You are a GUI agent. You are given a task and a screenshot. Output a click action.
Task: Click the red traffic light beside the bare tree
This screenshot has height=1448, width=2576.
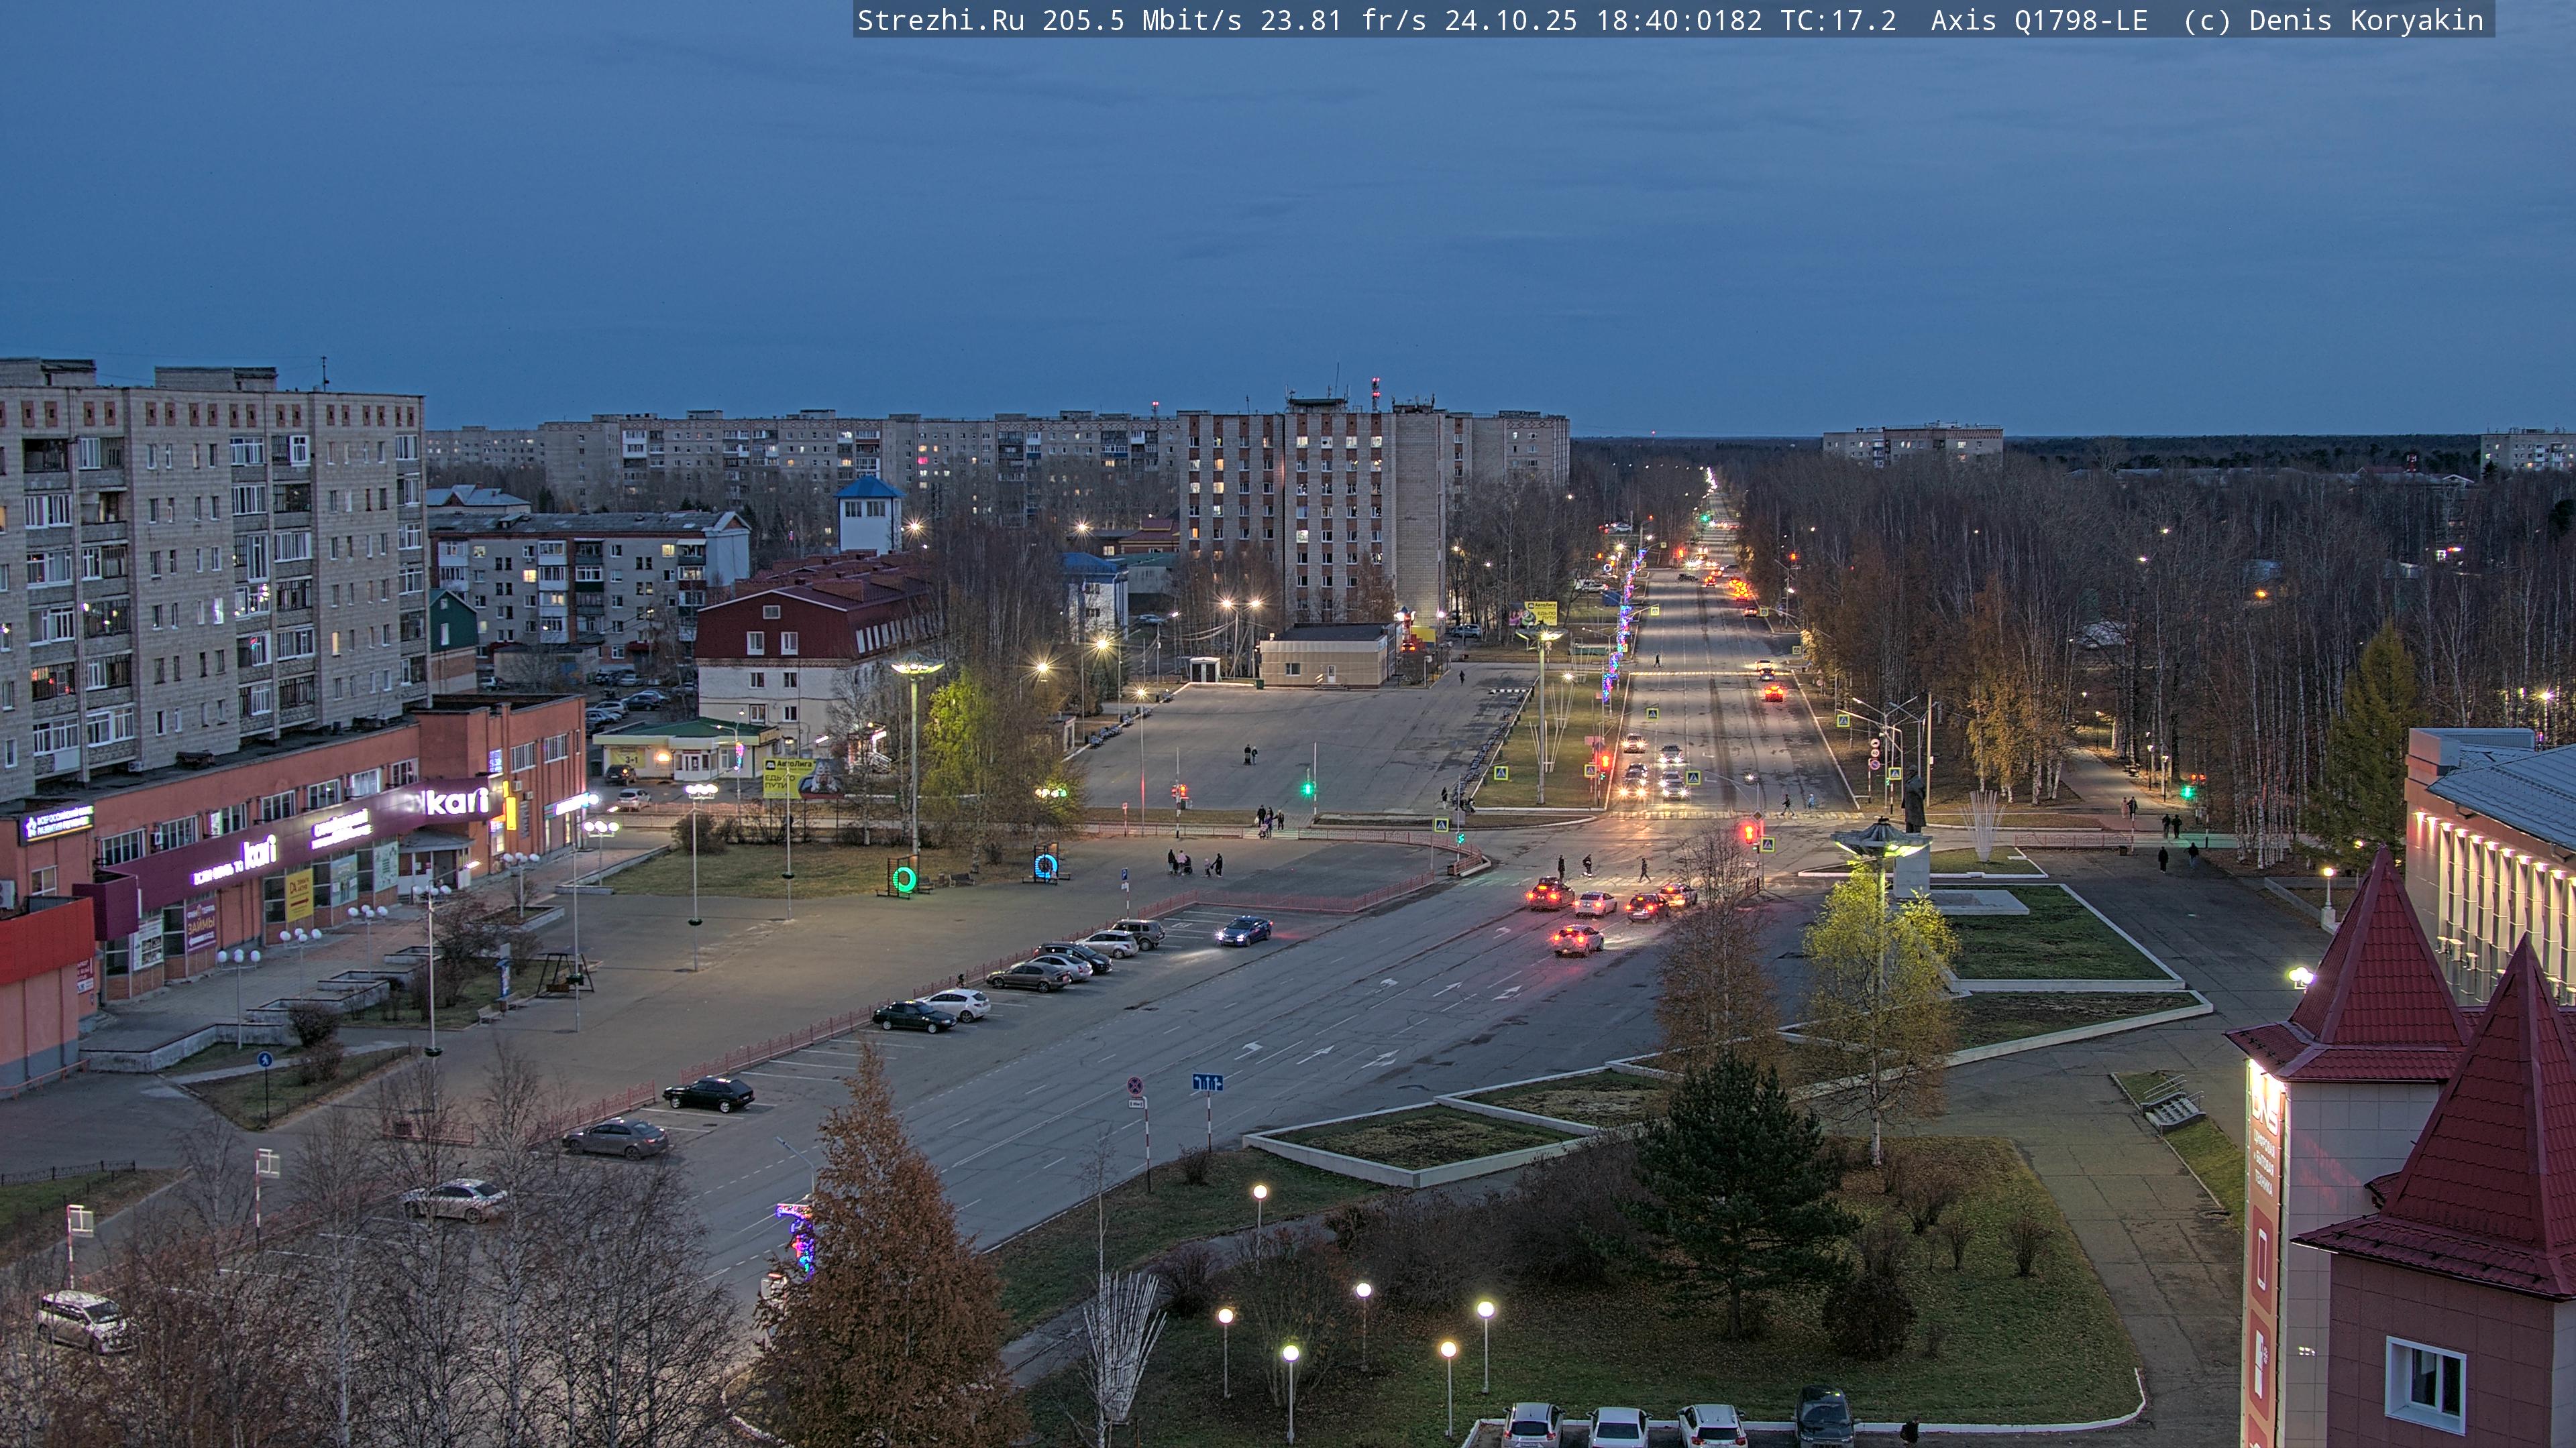coord(1749,831)
